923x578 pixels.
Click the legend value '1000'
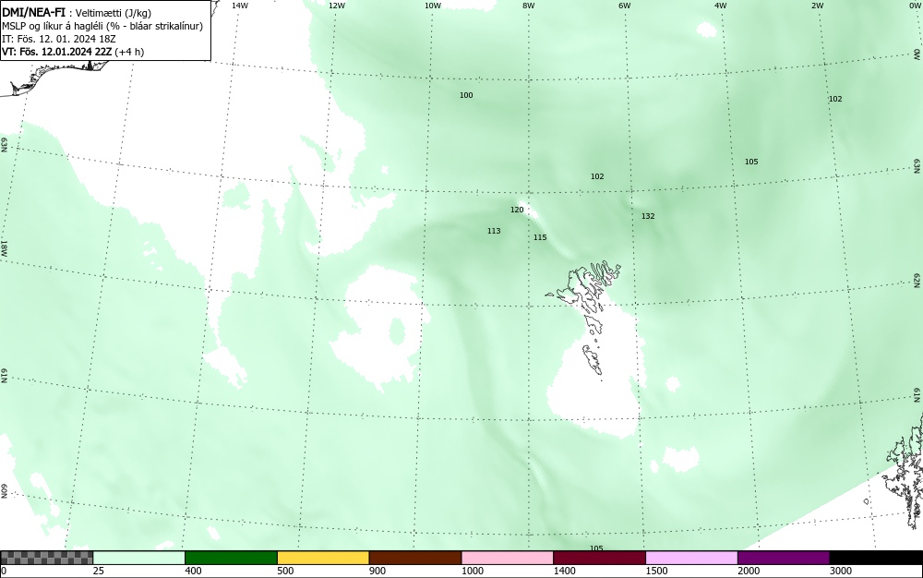[x=472, y=571]
